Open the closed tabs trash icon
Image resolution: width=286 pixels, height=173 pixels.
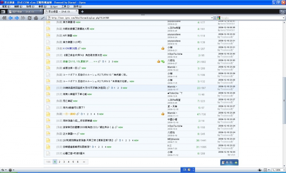click(282, 12)
